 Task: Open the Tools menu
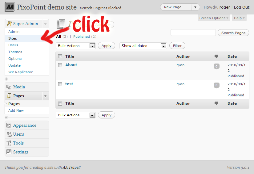18,143
